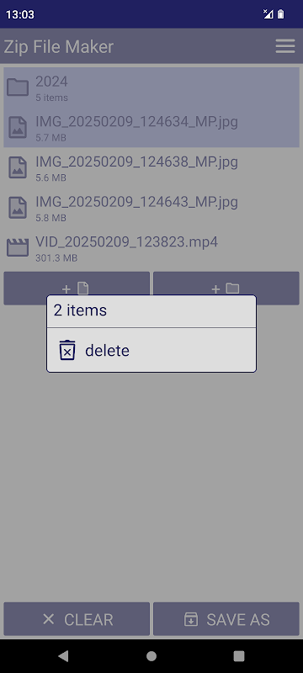
Task: Open the hamburger menu icon
Action: [x=285, y=46]
